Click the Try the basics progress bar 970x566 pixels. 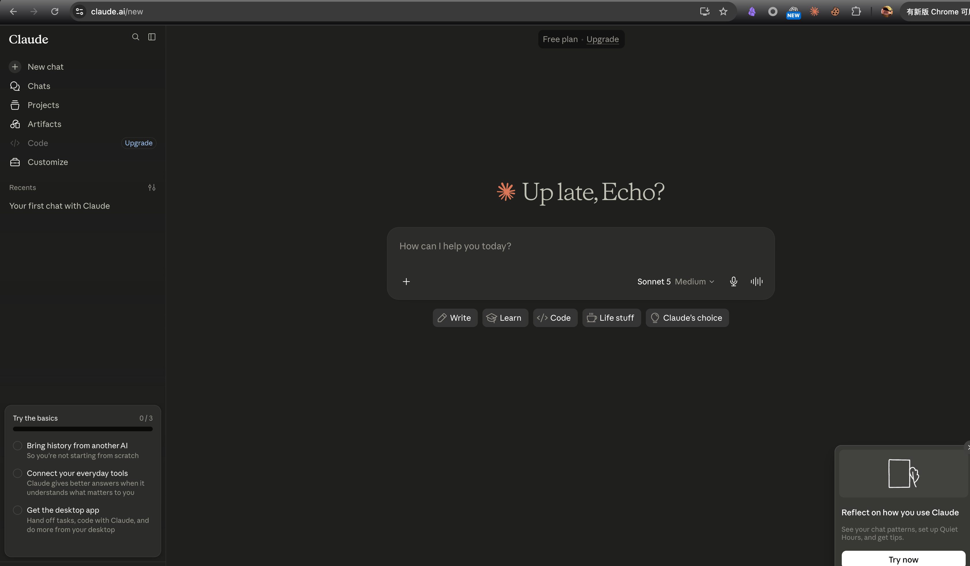tap(83, 429)
